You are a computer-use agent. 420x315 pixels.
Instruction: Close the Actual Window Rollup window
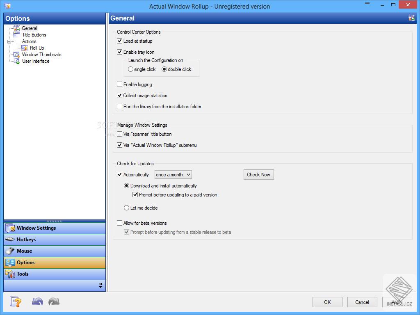408,5
